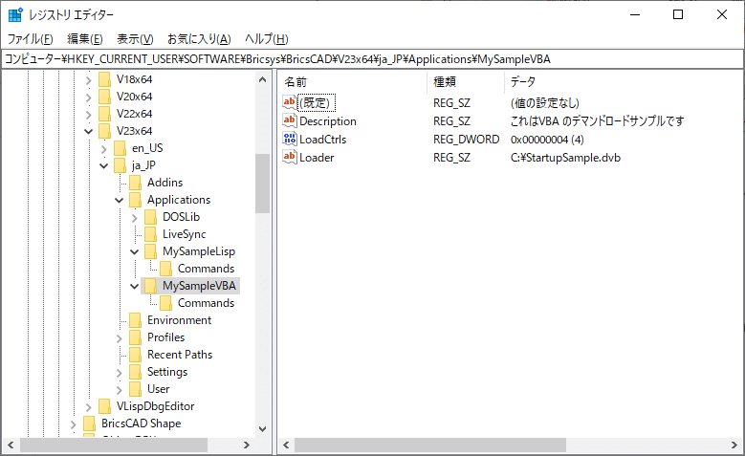The width and height of the screenshot is (745, 456).
Task: Click the MySampleVBA folder icon
Action: coord(150,286)
